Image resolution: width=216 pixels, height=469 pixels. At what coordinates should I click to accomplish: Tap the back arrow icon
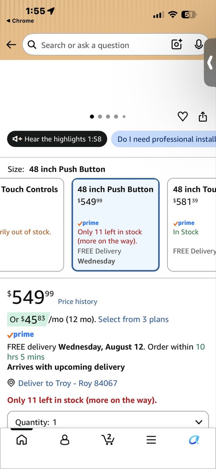point(11,45)
